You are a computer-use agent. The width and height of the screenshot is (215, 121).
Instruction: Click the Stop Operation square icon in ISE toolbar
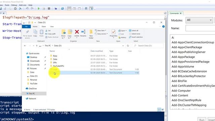[49, 9]
